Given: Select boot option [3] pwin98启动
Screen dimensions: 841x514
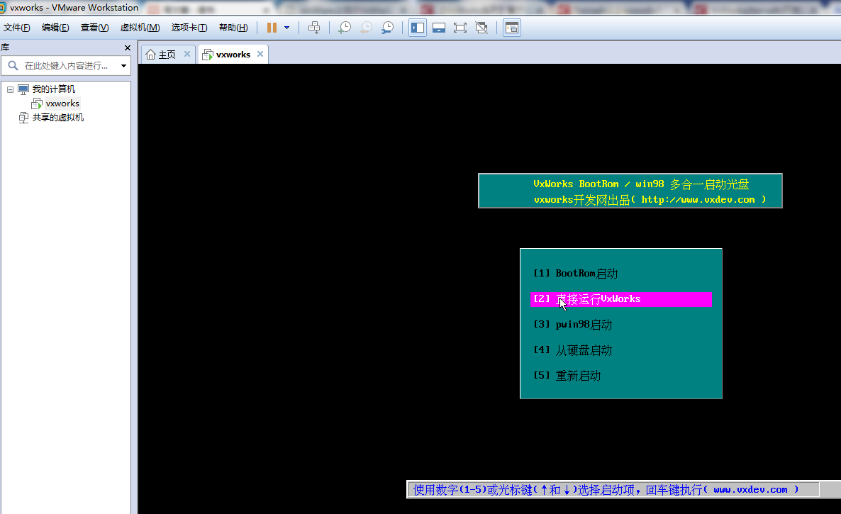Looking at the screenshot, I should coord(573,325).
